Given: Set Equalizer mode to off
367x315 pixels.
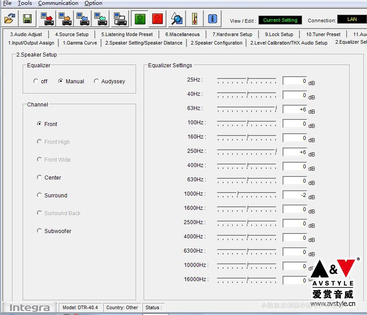Looking at the screenshot, I should tap(36, 82).
